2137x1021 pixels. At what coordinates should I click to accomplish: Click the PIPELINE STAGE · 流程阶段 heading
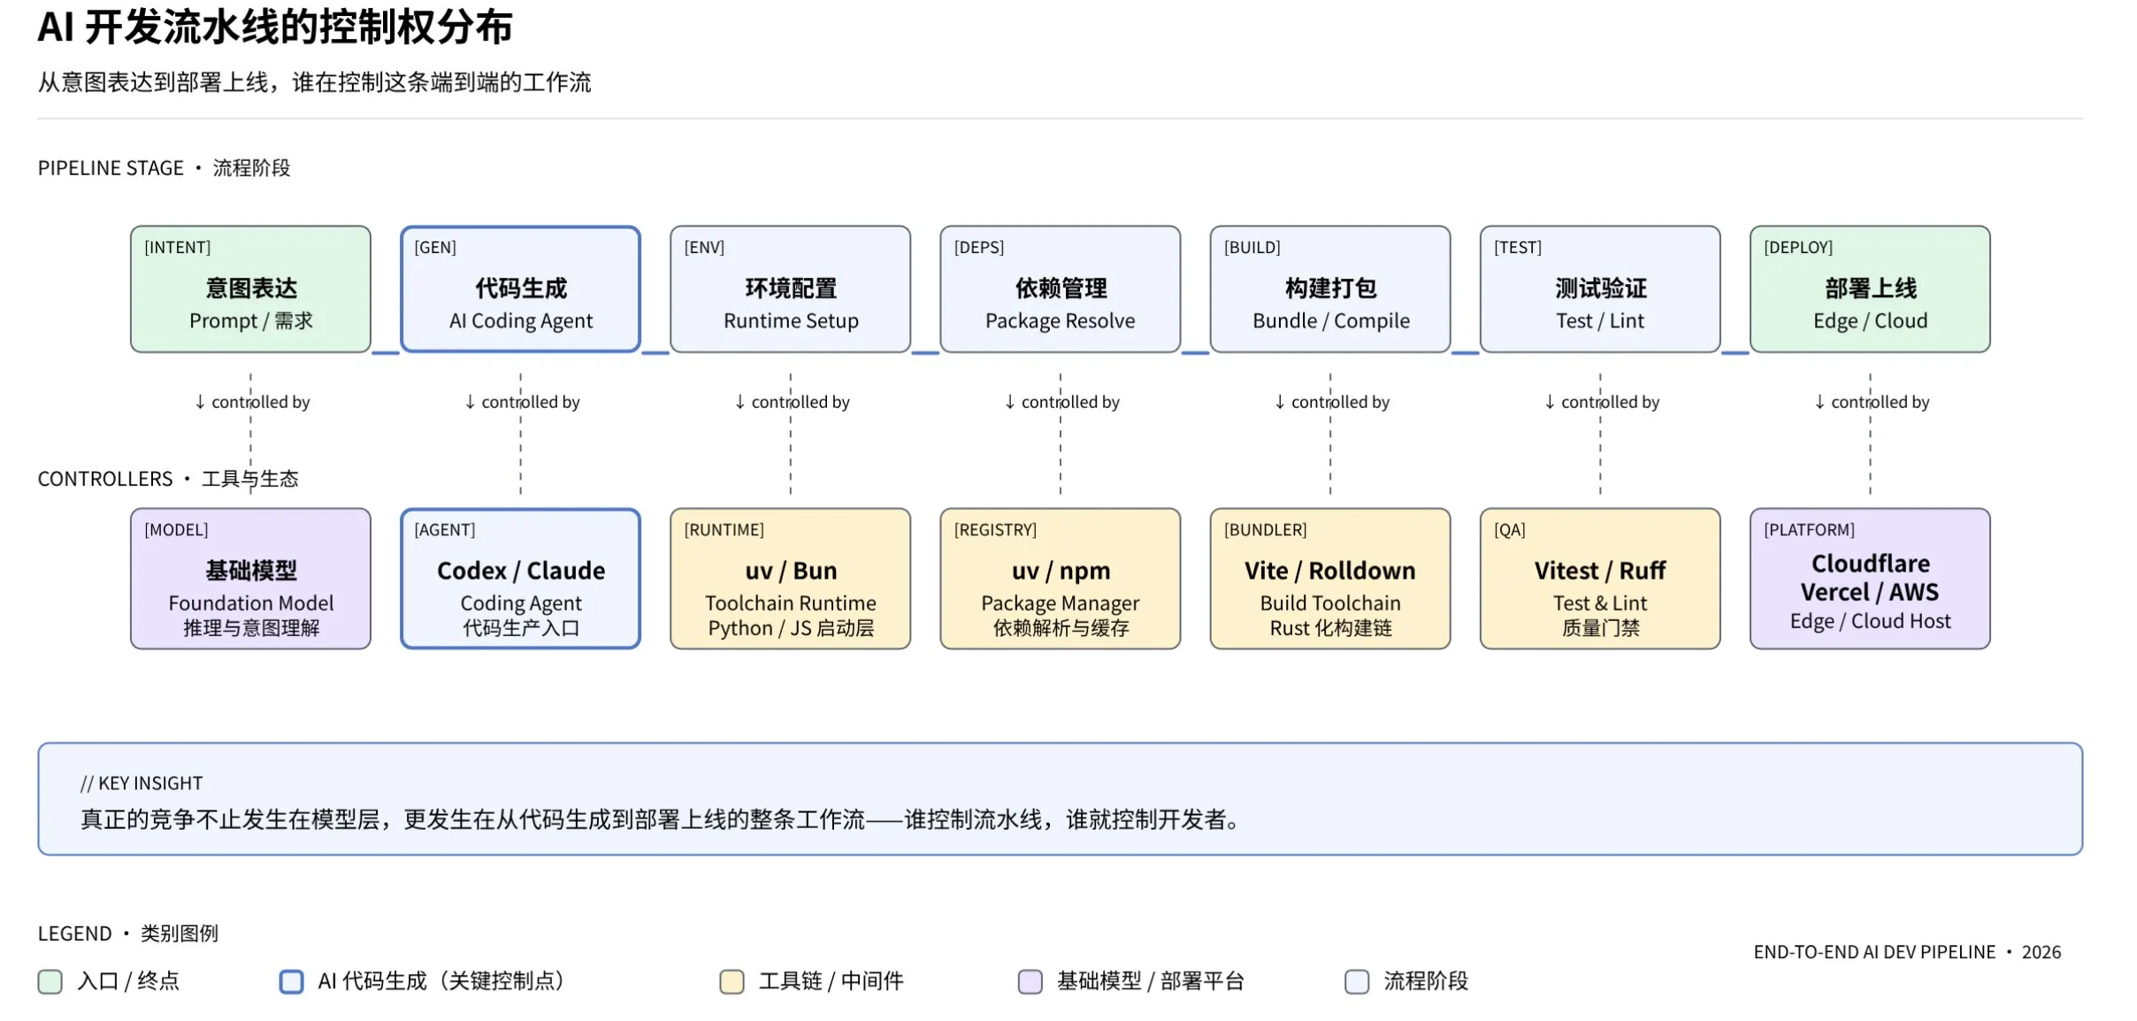(x=164, y=168)
